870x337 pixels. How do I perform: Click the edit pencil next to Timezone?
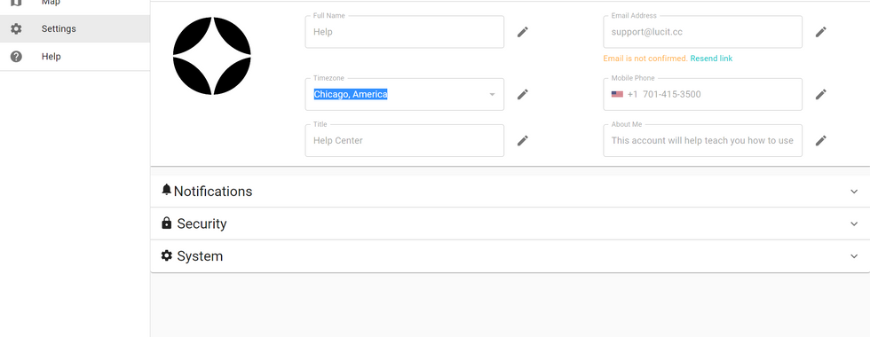tap(522, 94)
